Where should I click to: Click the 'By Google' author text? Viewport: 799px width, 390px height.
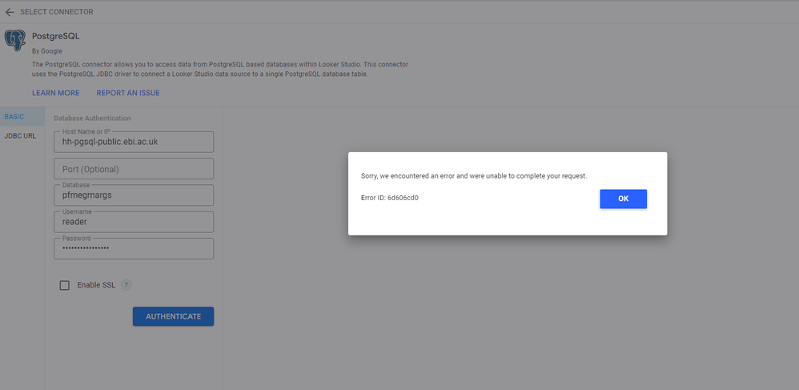point(47,51)
